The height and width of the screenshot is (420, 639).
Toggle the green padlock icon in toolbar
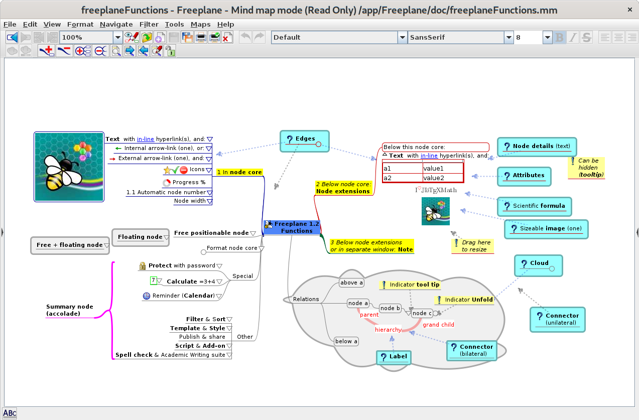(x=170, y=51)
